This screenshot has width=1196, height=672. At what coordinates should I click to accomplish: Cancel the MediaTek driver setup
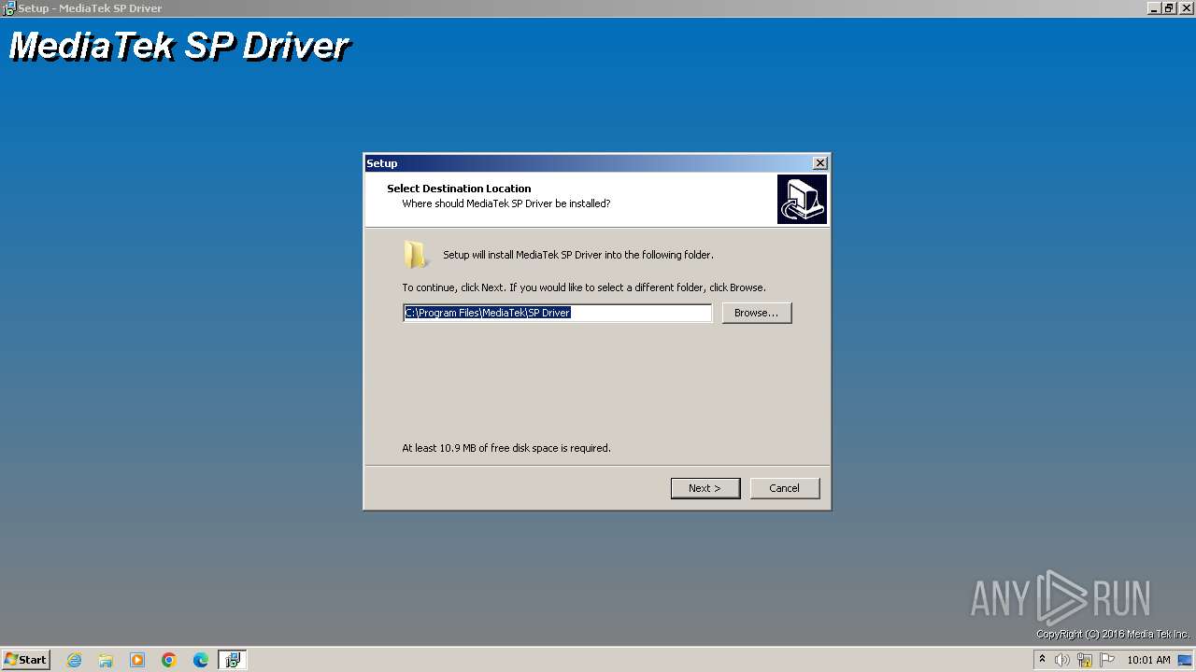click(785, 488)
